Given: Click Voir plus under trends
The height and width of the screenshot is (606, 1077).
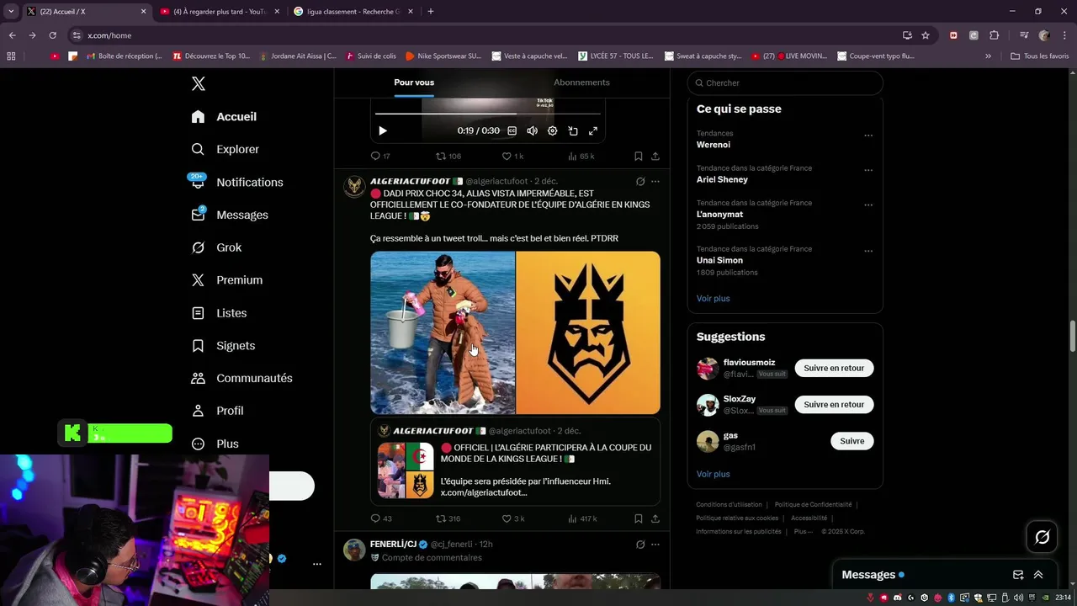Looking at the screenshot, I should 713,298.
